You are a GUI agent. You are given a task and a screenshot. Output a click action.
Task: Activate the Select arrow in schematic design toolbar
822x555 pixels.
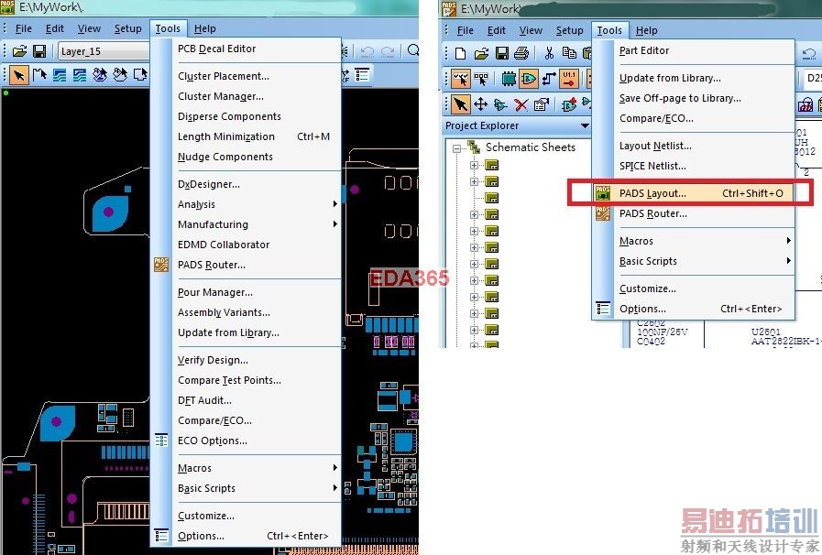(461, 104)
